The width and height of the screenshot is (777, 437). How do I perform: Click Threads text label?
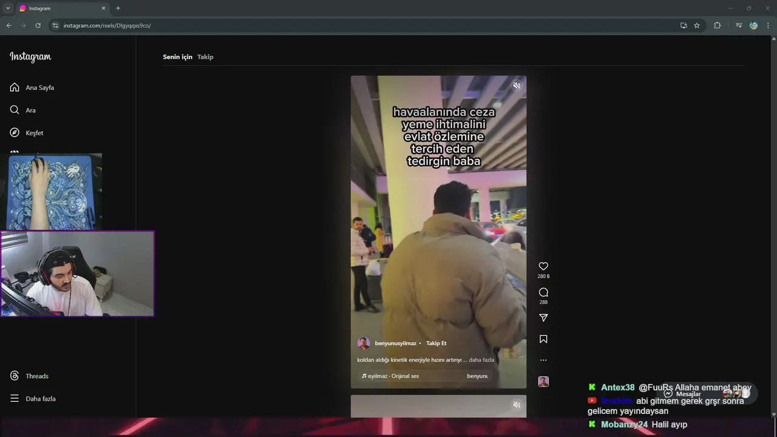pyautogui.click(x=37, y=376)
